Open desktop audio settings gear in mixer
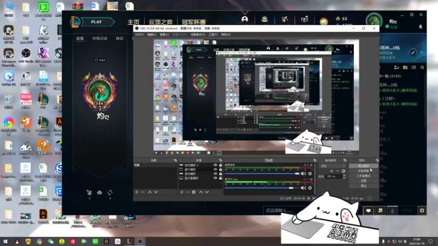 [x=310, y=173]
